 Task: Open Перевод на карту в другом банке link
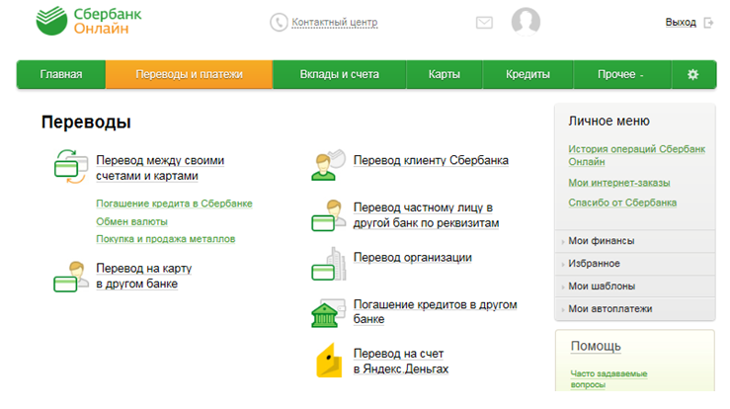pos(144,277)
